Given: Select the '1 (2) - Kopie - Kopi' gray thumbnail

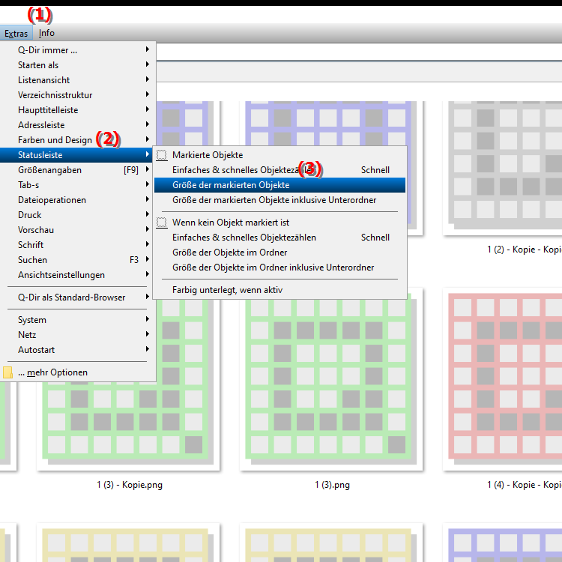Looking at the screenshot, I should tap(503, 169).
